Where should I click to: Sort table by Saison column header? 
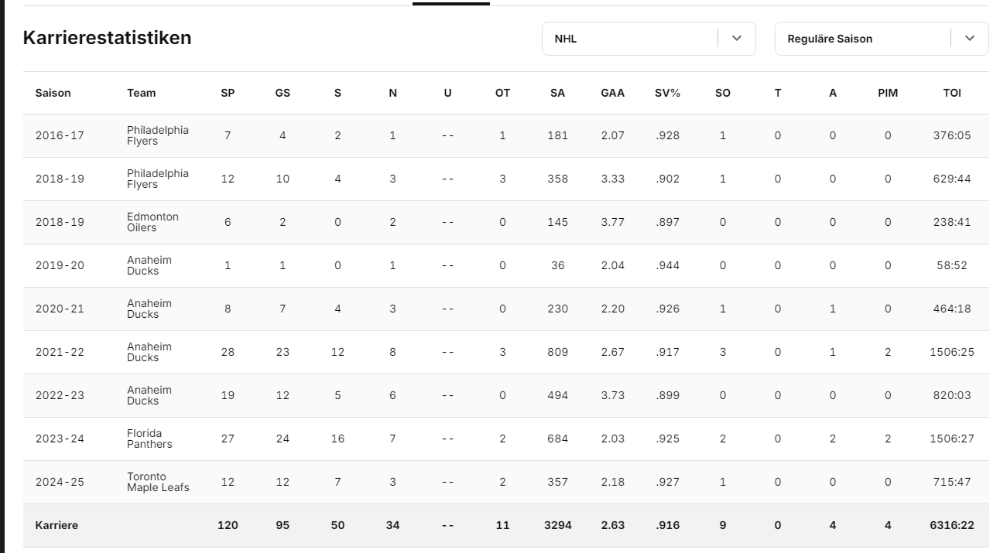click(53, 93)
